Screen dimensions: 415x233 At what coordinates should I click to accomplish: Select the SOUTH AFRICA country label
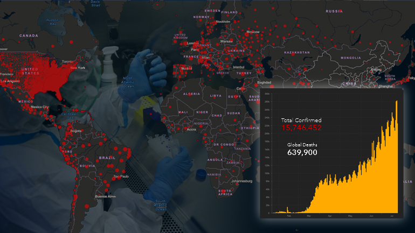[225, 191]
